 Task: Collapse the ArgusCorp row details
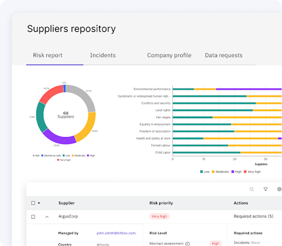[x=47, y=216]
